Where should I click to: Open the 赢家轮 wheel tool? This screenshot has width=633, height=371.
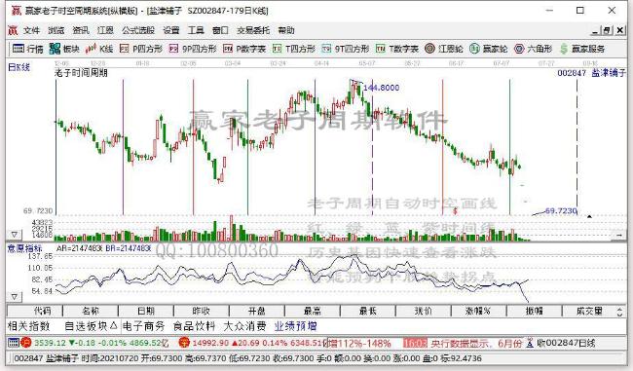pyautogui.click(x=488, y=49)
